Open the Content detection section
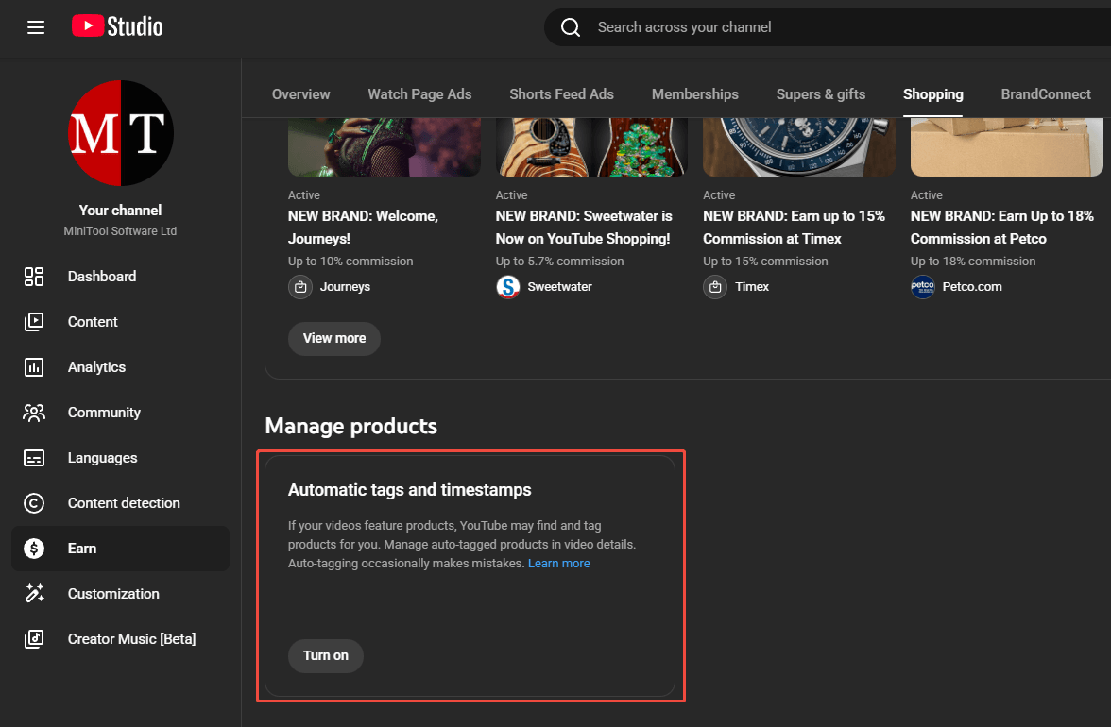Screen dimensions: 1111x727 [124, 502]
